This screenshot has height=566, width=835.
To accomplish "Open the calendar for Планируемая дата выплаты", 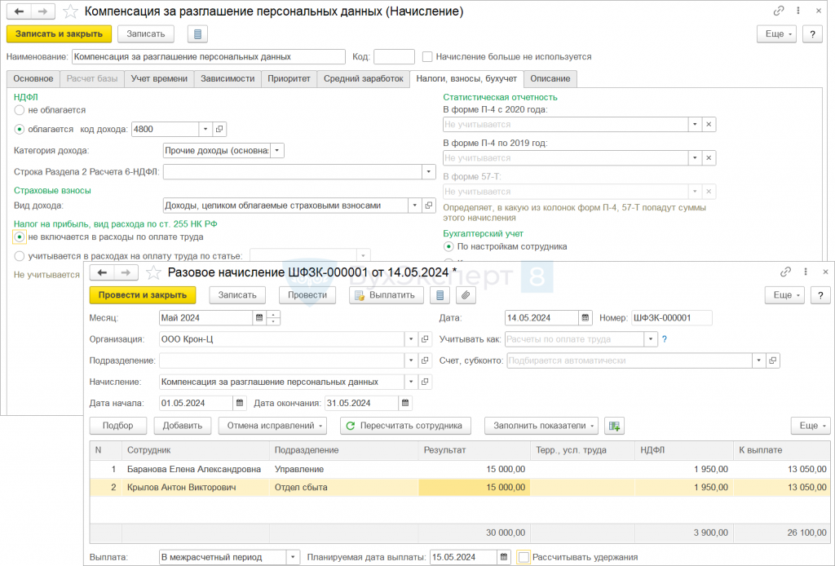I will click(x=504, y=557).
